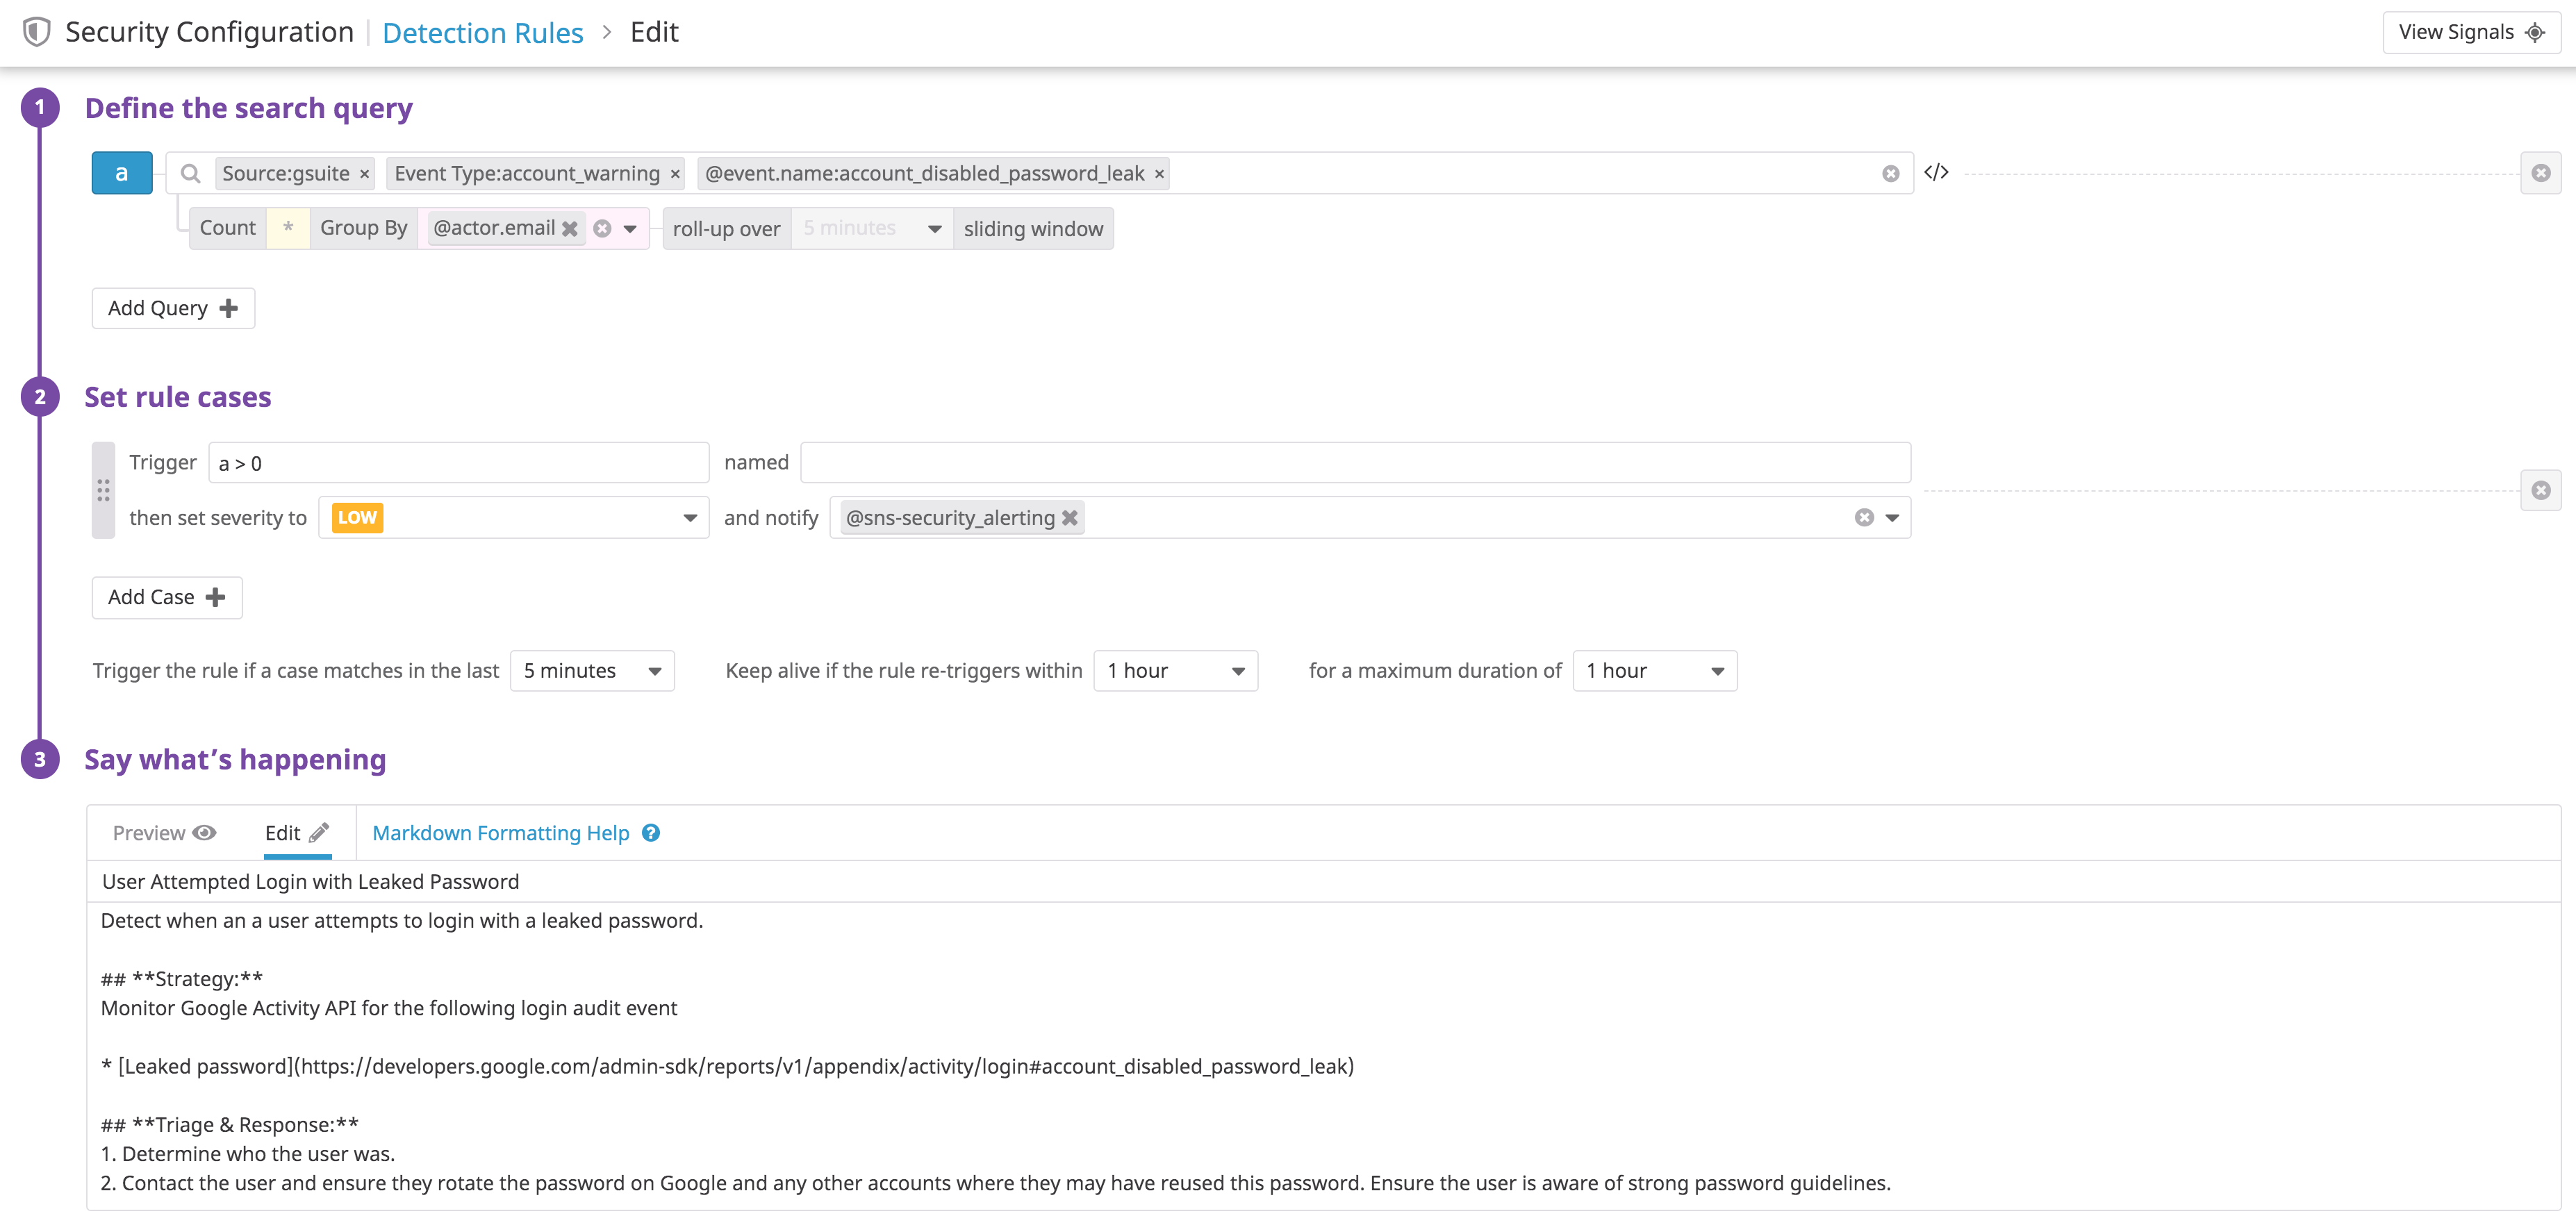The height and width of the screenshot is (1225, 2576).
Task: Clear the search query using the circular X icon
Action: [1890, 173]
